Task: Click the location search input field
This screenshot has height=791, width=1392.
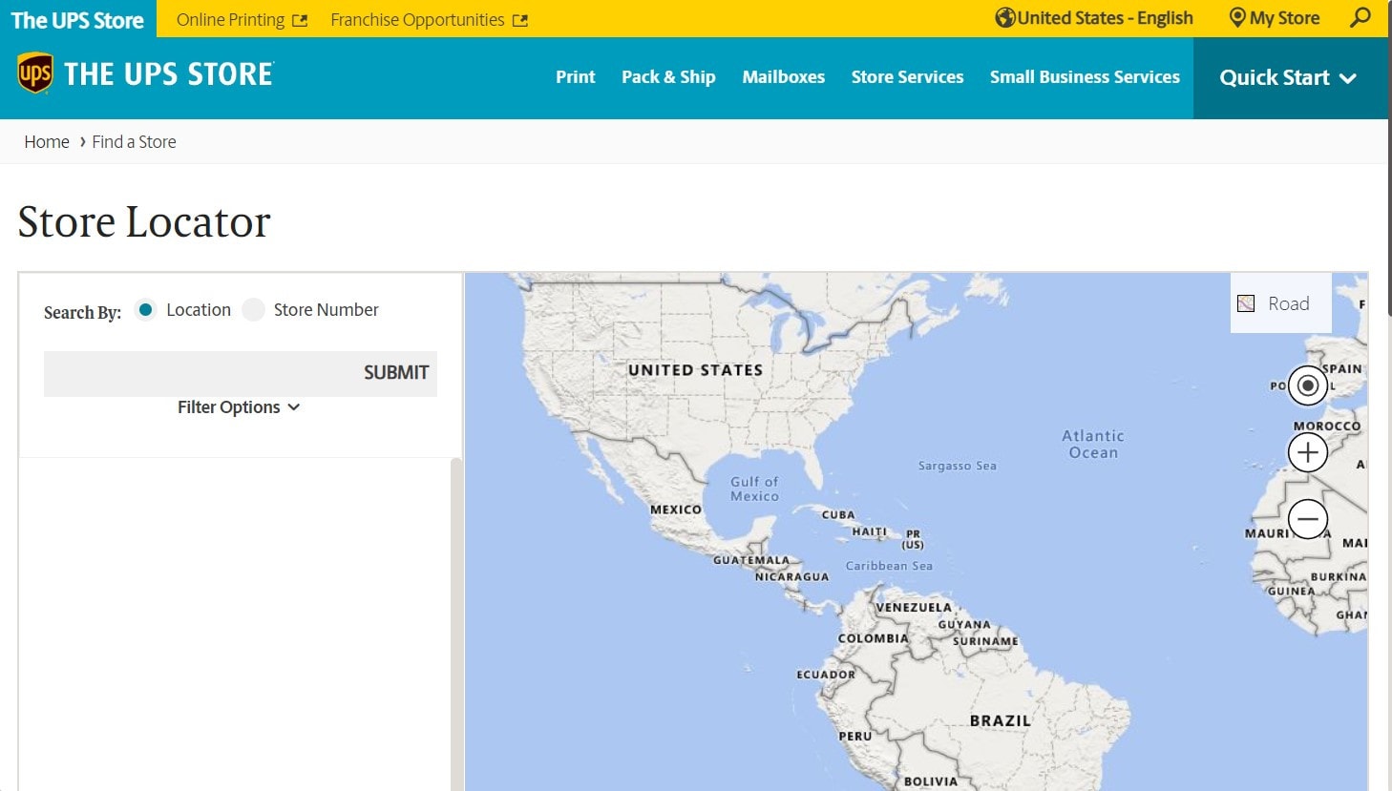Action: coord(200,373)
